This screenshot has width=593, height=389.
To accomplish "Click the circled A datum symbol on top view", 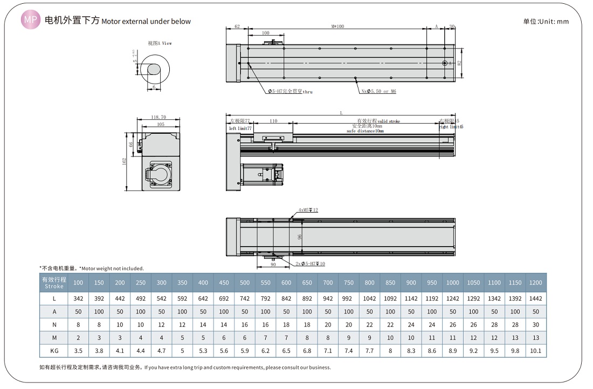I will (x=445, y=63).
